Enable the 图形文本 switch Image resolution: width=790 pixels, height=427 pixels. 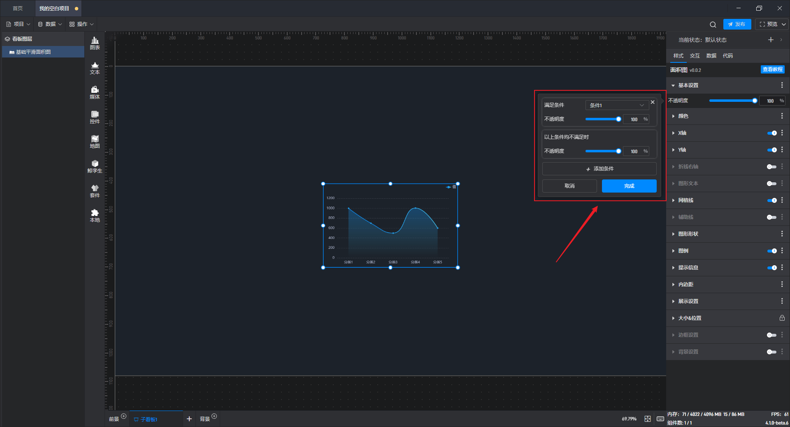pyautogui.click(x=772, y=184)
